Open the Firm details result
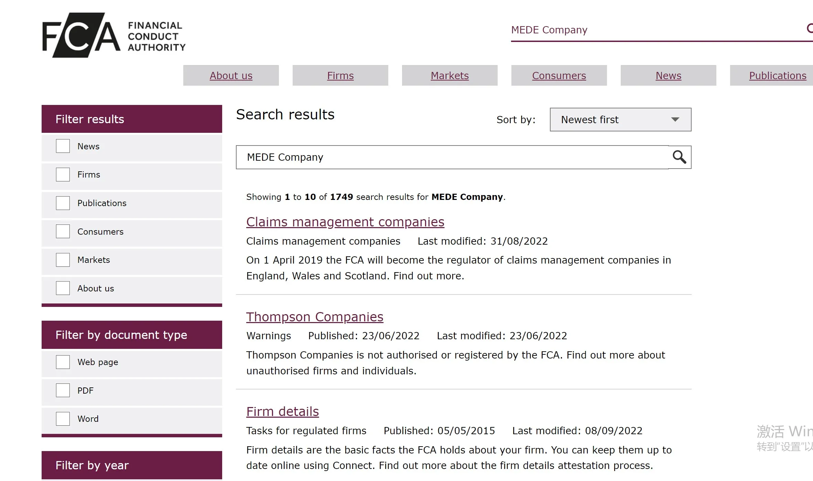This screenshot has width=813, height=481. pyautogui.click(x=283, y=411)
